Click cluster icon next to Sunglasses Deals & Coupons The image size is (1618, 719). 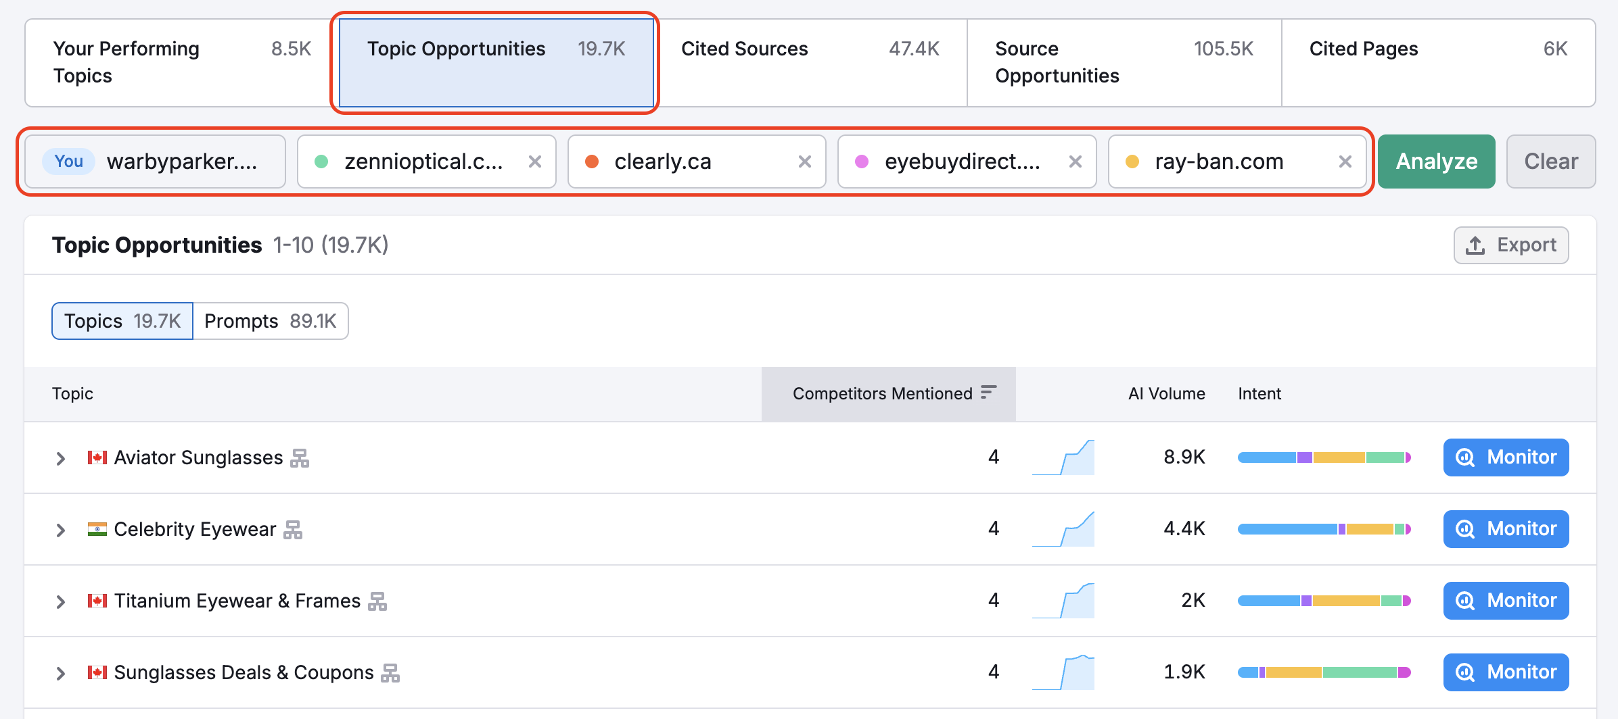tap(390, 673)
